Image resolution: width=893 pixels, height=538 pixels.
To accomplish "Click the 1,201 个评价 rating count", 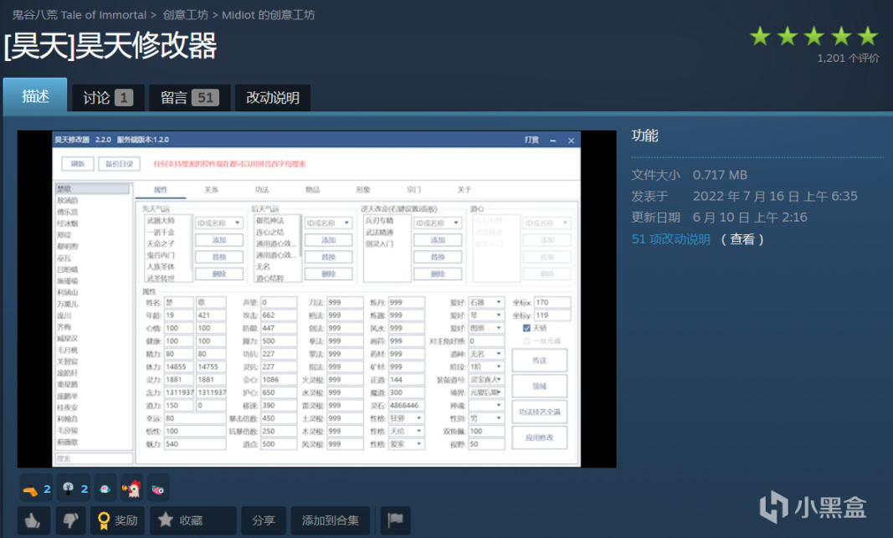I will 848,58.
